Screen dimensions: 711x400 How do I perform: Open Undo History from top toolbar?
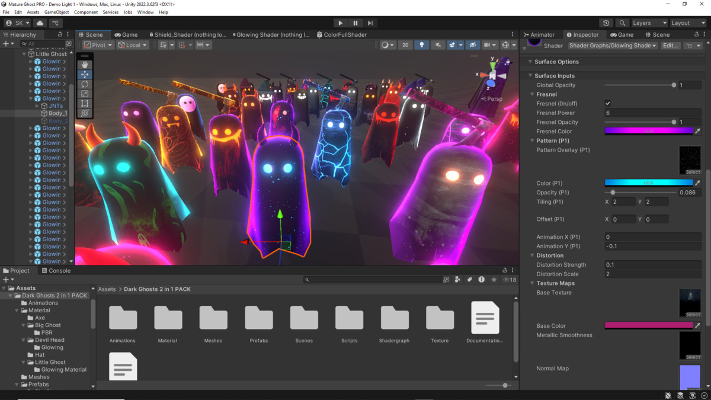pos(606,23)
